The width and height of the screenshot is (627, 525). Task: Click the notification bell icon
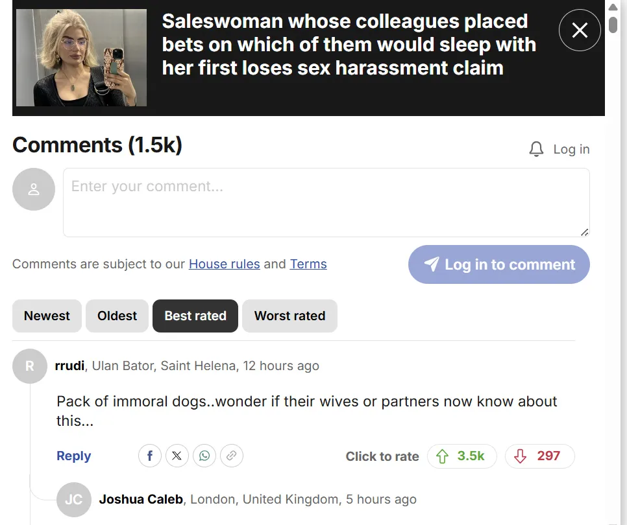pos(536,150)
